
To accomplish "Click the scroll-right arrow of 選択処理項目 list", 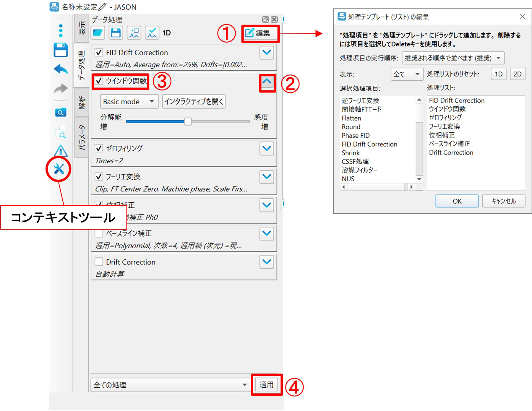I will [411, 187].
